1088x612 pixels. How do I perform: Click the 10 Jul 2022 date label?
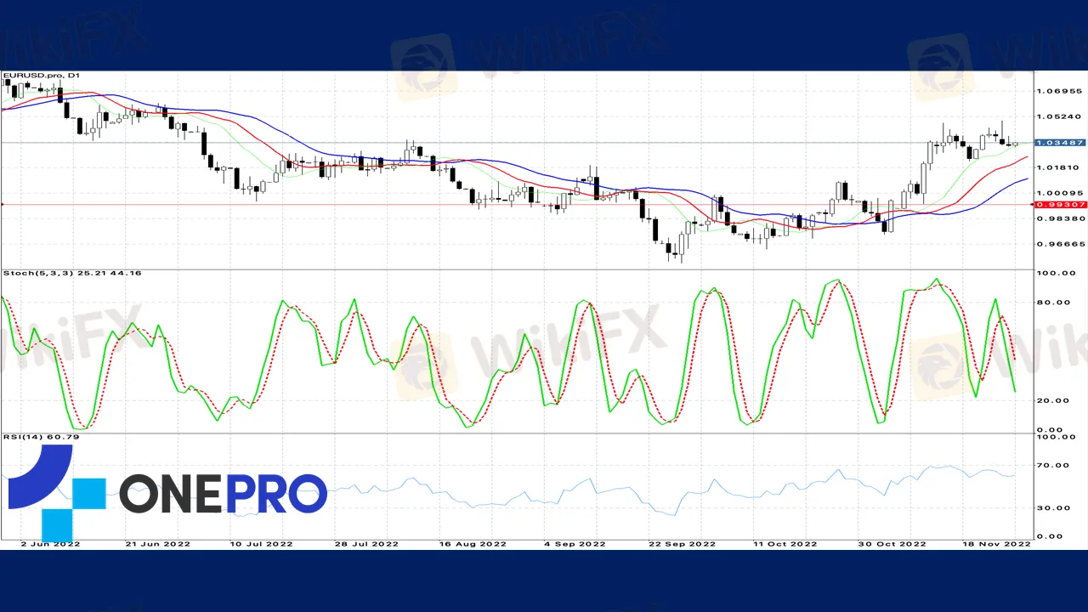[263, 543]
